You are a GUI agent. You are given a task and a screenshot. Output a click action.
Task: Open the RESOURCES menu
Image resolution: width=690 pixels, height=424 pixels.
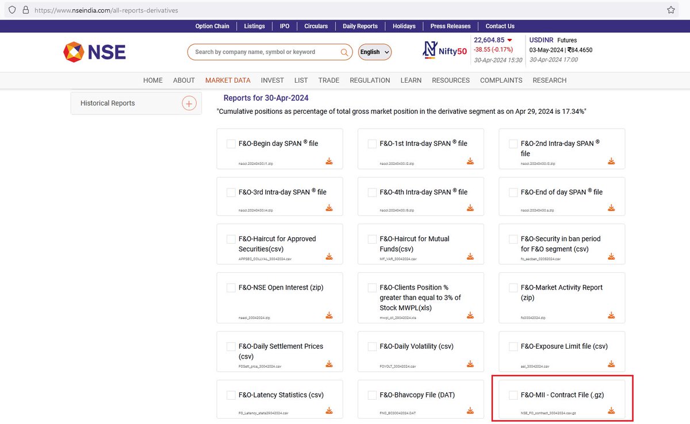(451, 80)
